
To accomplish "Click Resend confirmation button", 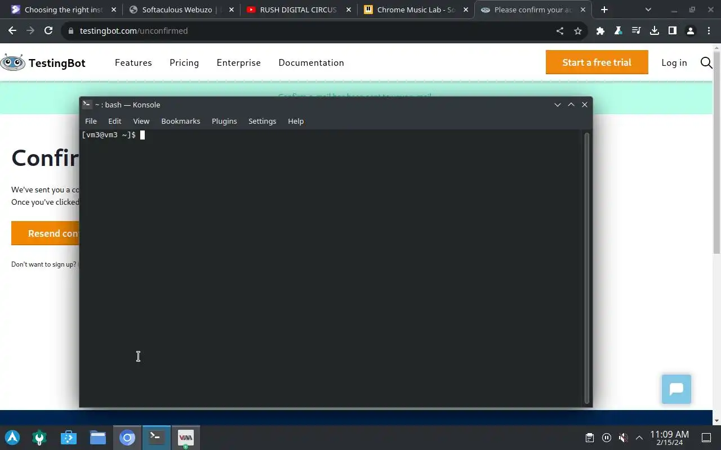I will 46,233.
